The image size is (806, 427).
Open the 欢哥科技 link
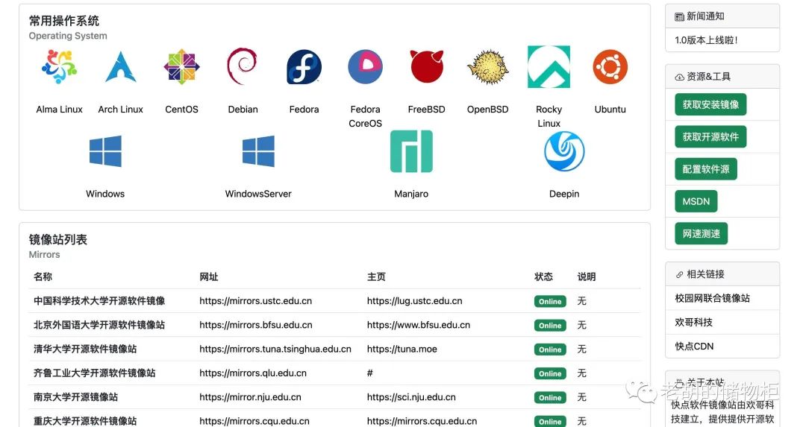(693, 323)
